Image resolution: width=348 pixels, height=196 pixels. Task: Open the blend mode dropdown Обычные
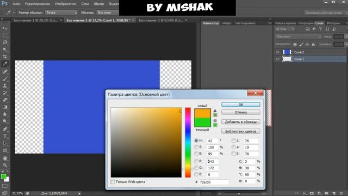(299, 36)
